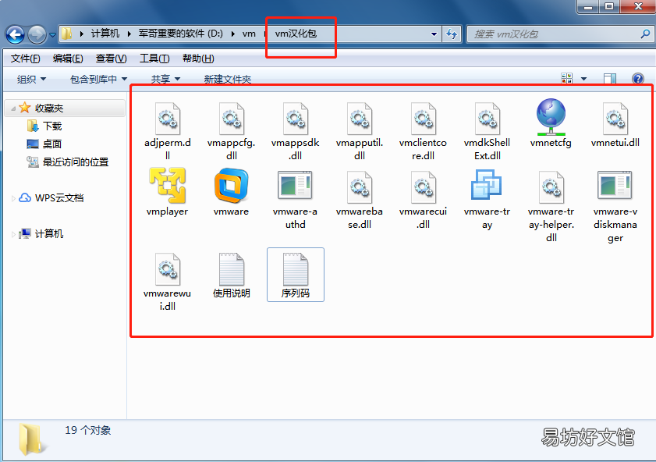Click the vm汉化包 breadcrumb segment
This screenshot has width=656, height=462.
(296, 34)
